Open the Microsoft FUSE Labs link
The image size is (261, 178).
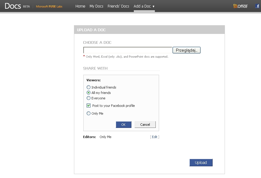tap(49, 6)
